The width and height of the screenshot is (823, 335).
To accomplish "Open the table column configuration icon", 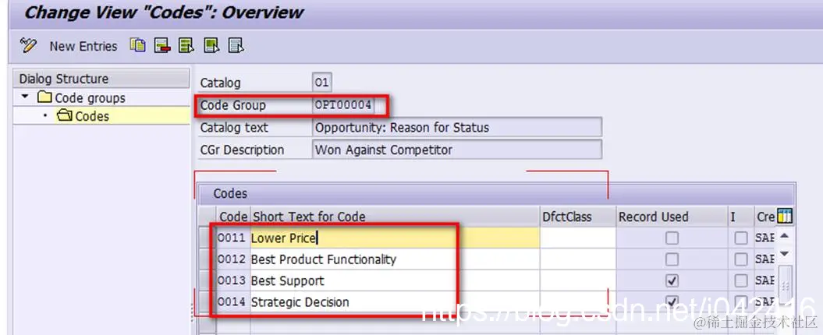I will click(x=784, y=216).
